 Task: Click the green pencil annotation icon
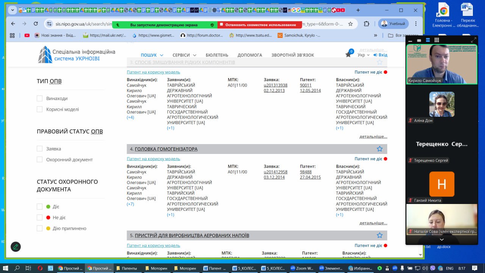[x=16, y=246]
